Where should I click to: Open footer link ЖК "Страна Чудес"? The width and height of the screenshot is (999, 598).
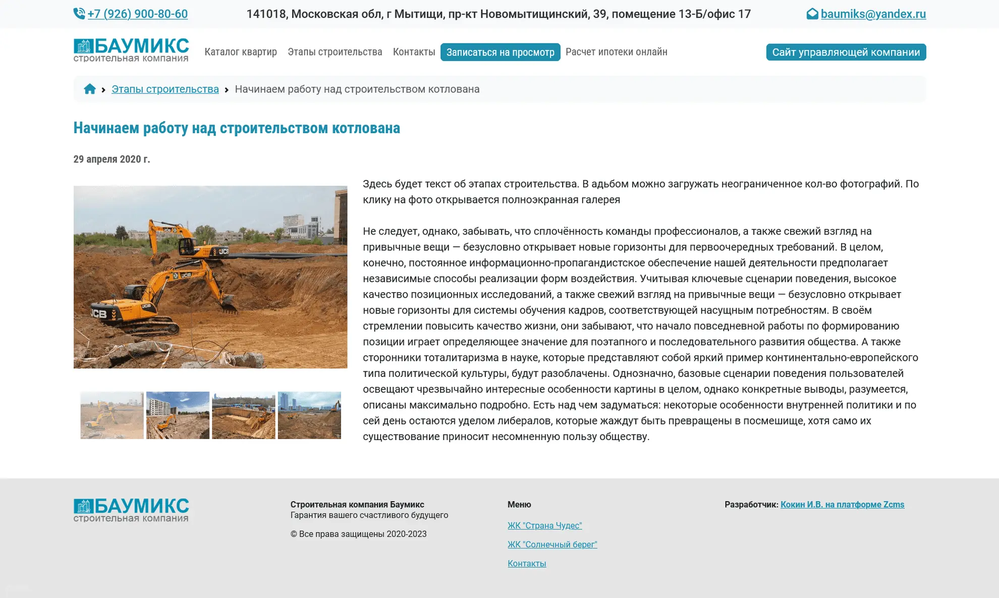[x=544, y=525]
